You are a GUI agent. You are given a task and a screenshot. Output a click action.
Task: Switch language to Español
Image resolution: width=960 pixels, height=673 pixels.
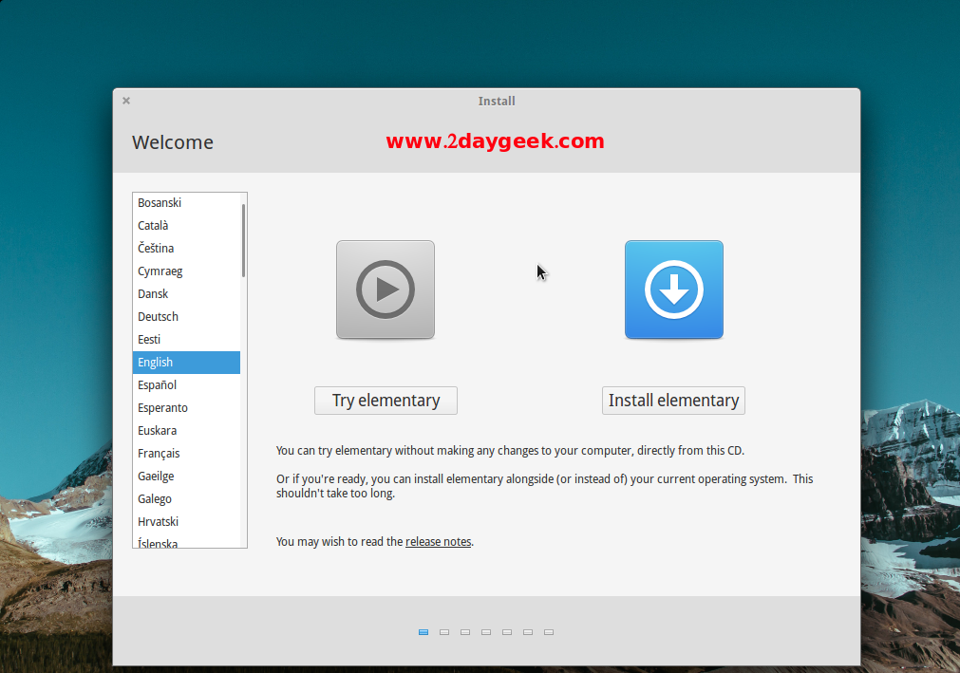click(157, 385)
